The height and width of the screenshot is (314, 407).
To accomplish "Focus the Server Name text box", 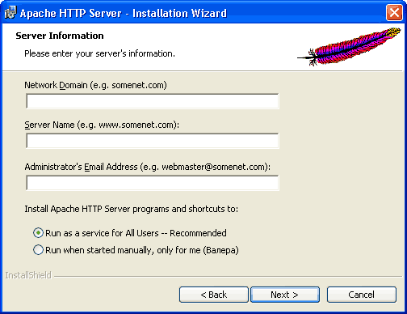I will coord(153,141).
